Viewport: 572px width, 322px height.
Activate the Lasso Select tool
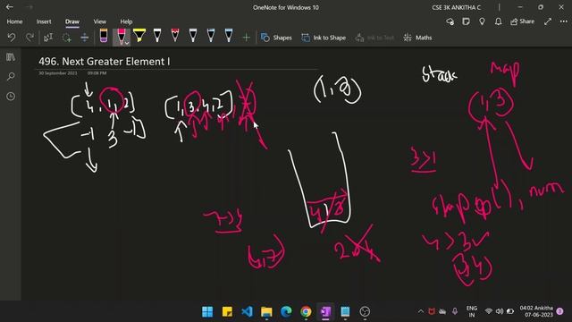66,38
